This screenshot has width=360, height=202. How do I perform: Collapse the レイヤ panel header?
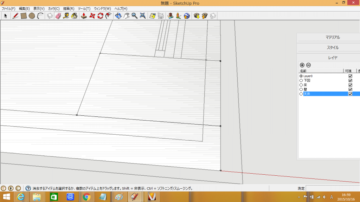(333, 58)
